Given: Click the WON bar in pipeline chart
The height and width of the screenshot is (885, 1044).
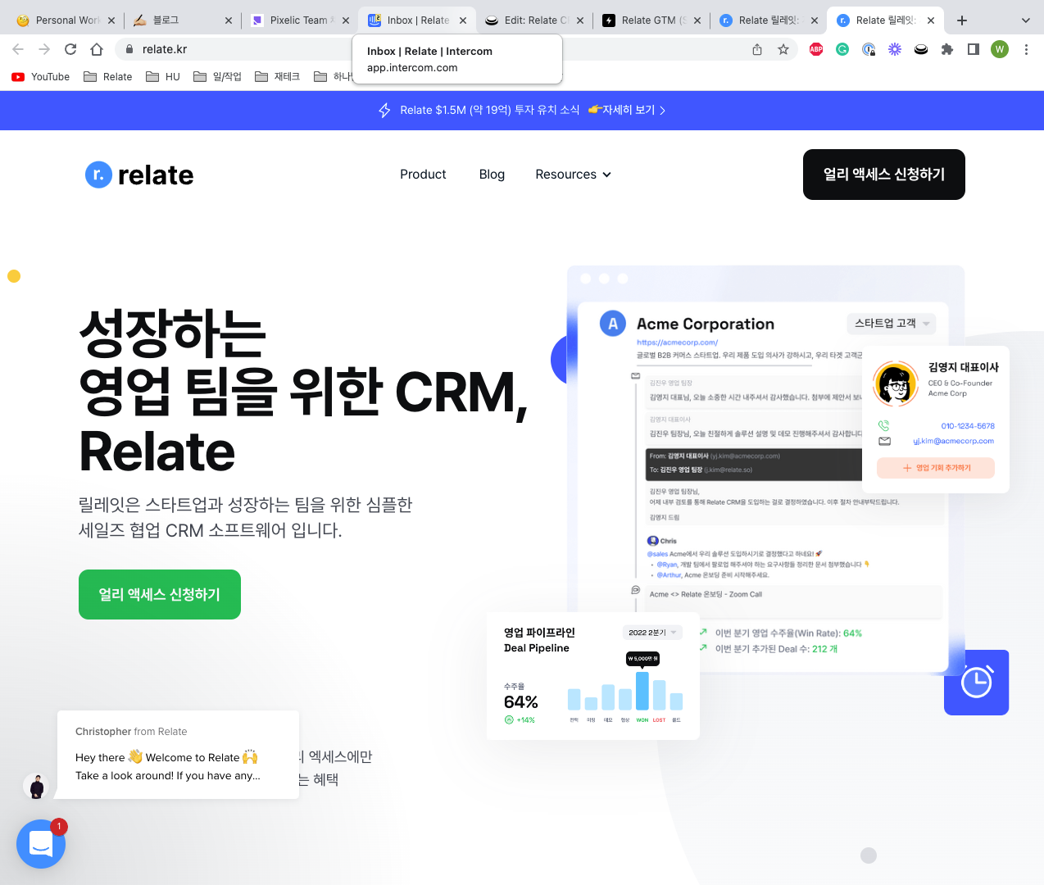Looking at the screenshot, I should (x=642, y=691).
